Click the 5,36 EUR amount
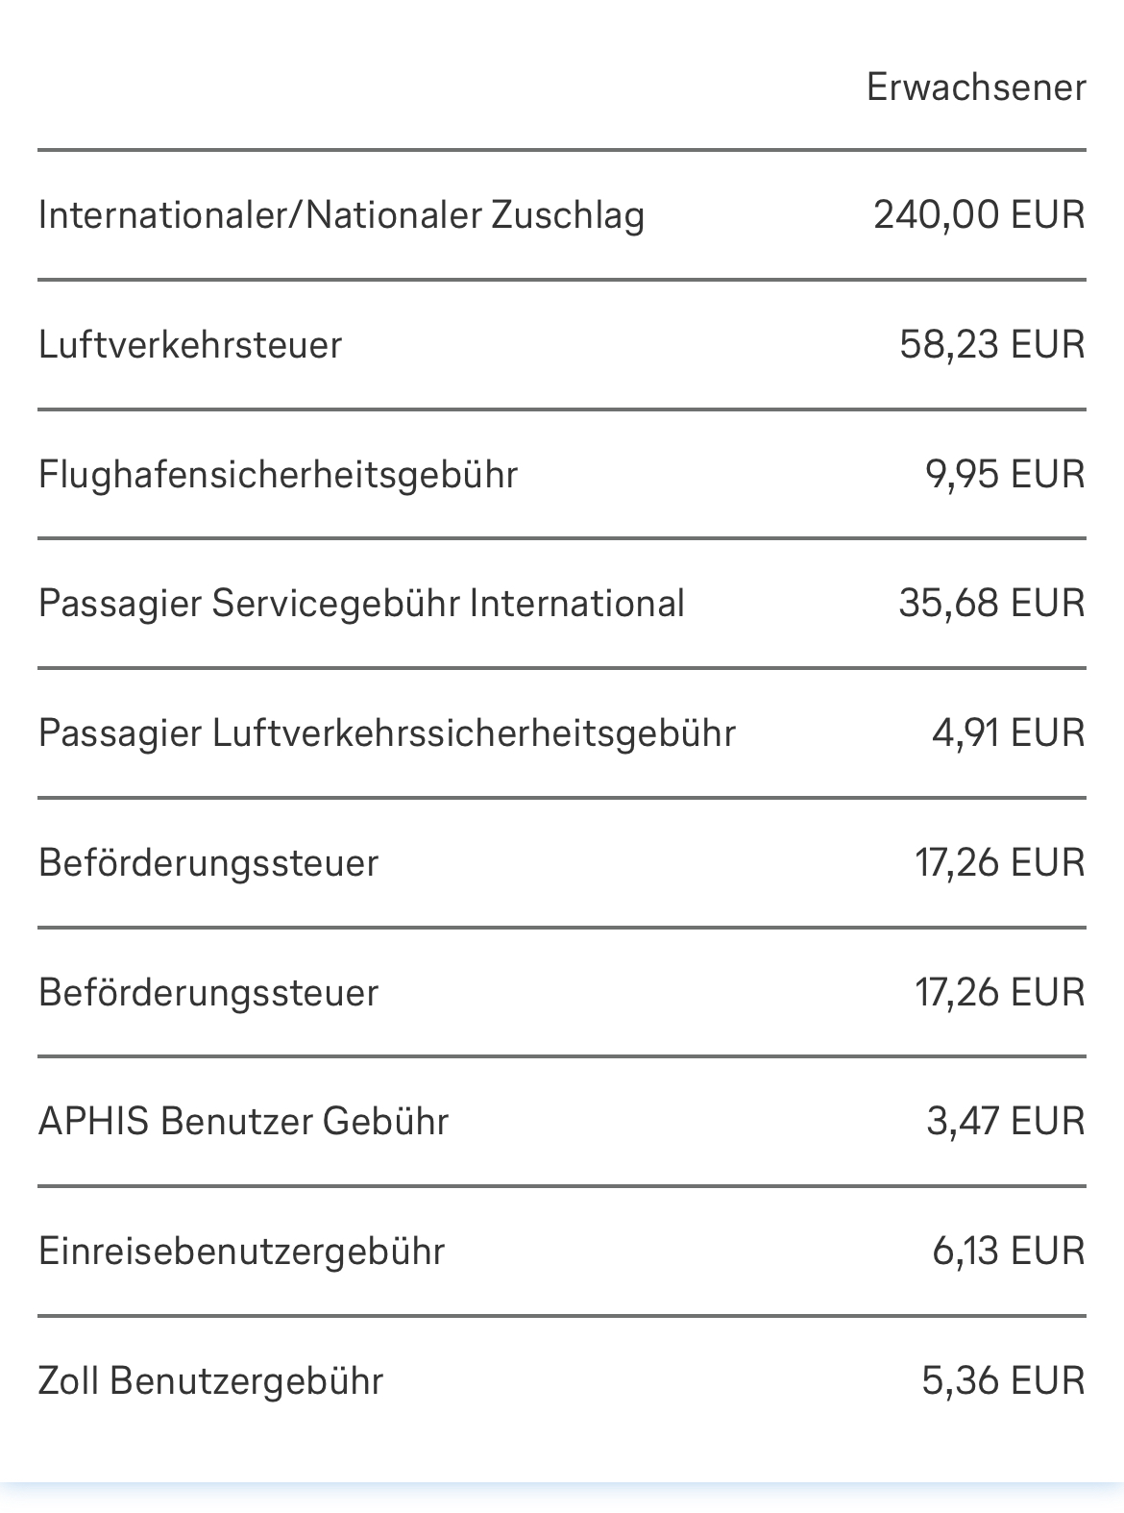The width and height of the screenshot is (1124, 1513). 1003,1381
